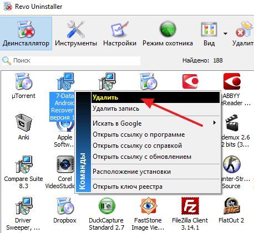Click Открыть ссылку с обновлением
The height and width of the screenshot is (233, 254).
click(x=155, y=157)
